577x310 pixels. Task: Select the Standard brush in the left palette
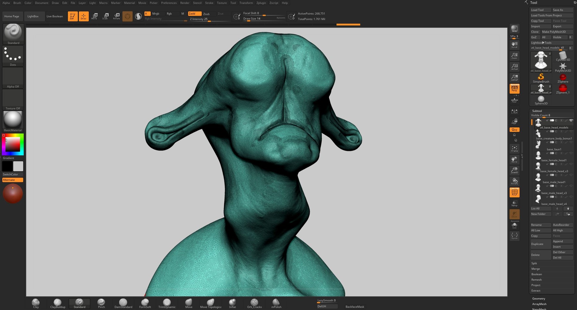click(13, 33)
